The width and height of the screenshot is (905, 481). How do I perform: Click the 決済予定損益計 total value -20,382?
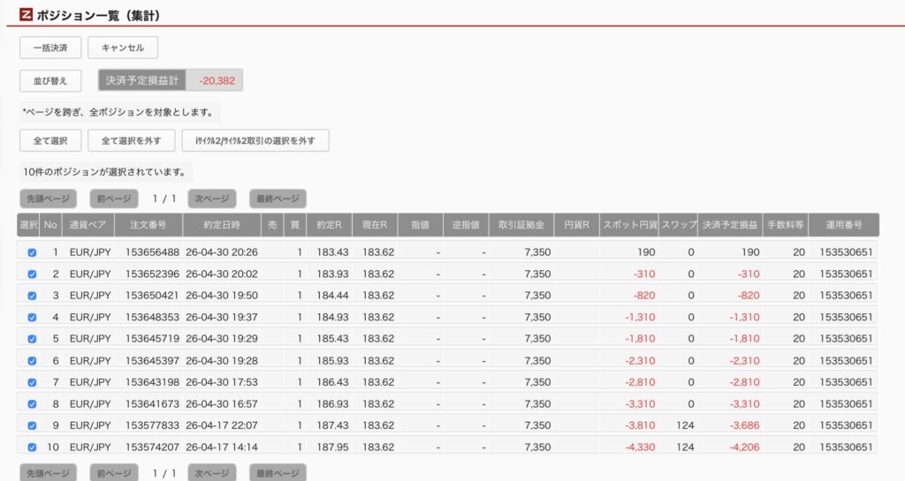point(217,80)
